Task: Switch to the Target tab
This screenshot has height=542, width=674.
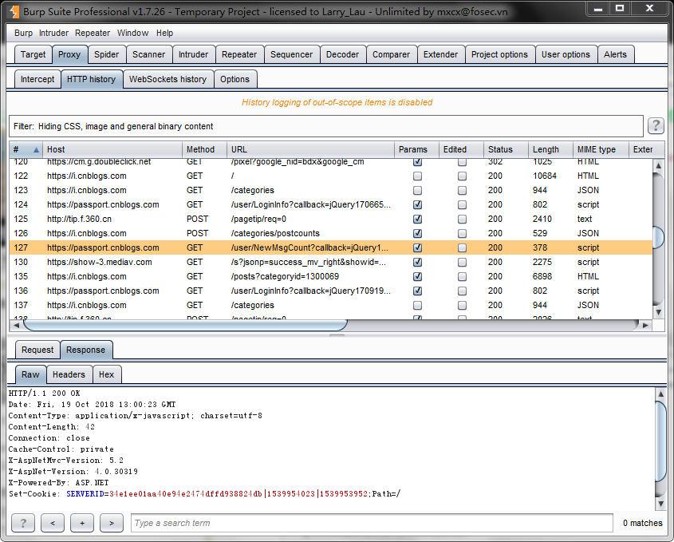Action: (33, 54)
